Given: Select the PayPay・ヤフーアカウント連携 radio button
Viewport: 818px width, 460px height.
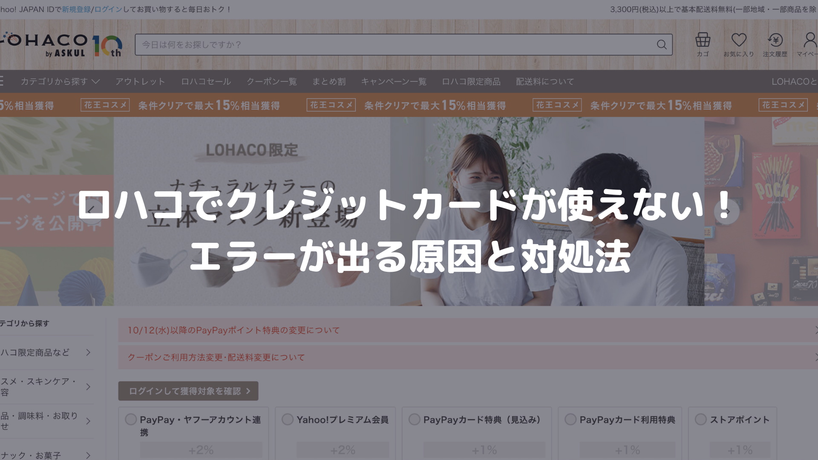Looking at the screenshot, I should (x=131, y=420).
